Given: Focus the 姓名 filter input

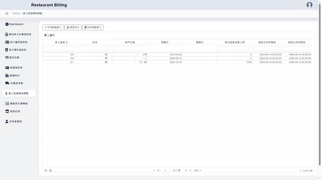Looking at the screenshot, I should [94, 48].
